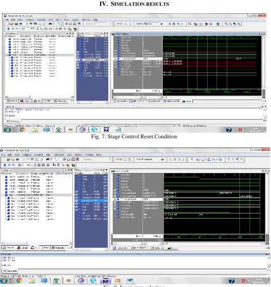Click Skype icon on top screenshot taskbar
Screen dimensions: 271x287
coord(94,130)
